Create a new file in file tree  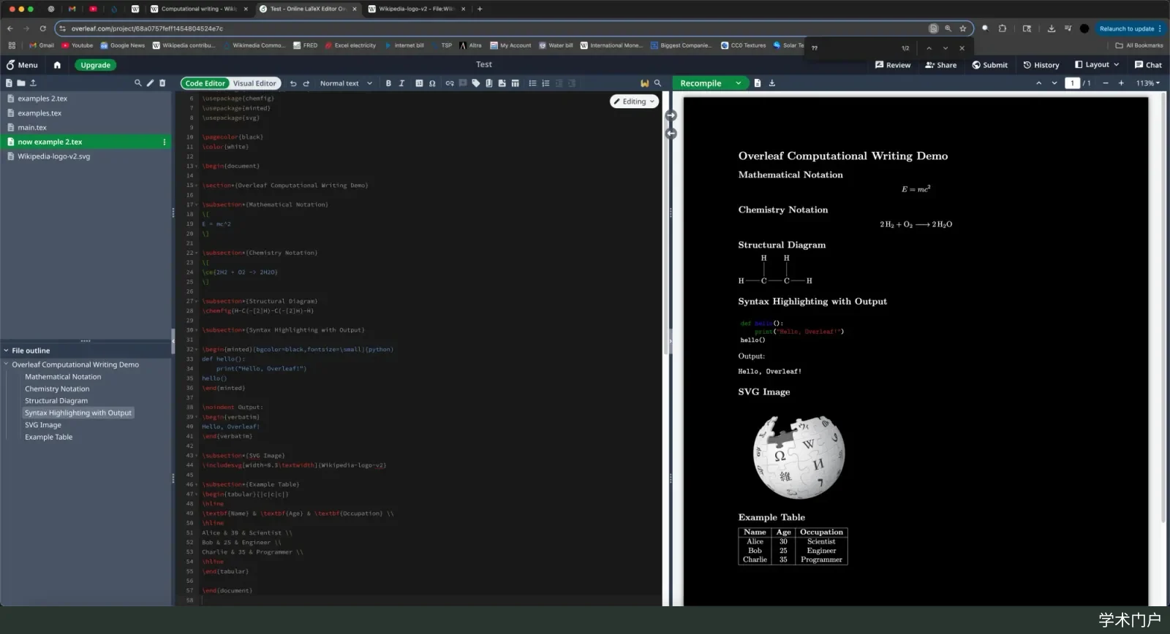9,83
